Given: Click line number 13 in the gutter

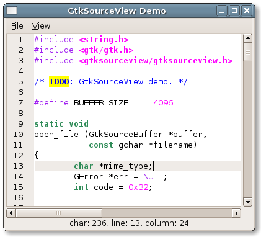Looking at the screenshot, I should click(x=18, y=166).
